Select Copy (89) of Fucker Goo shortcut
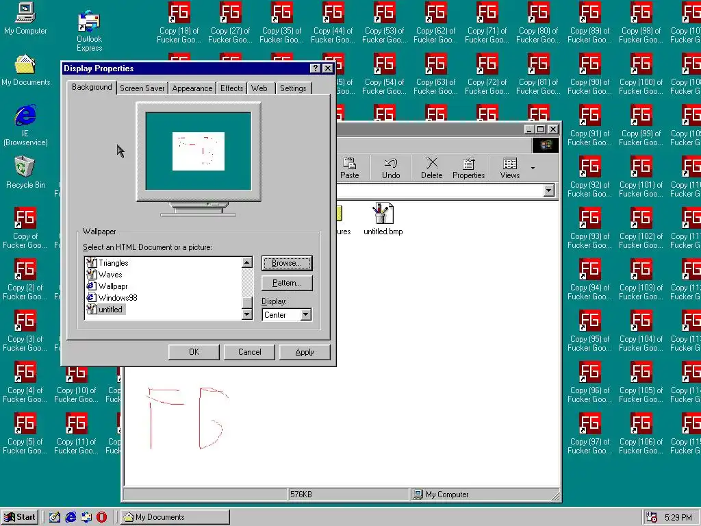The height and width of the screenshot is (526, 701). 589,23
